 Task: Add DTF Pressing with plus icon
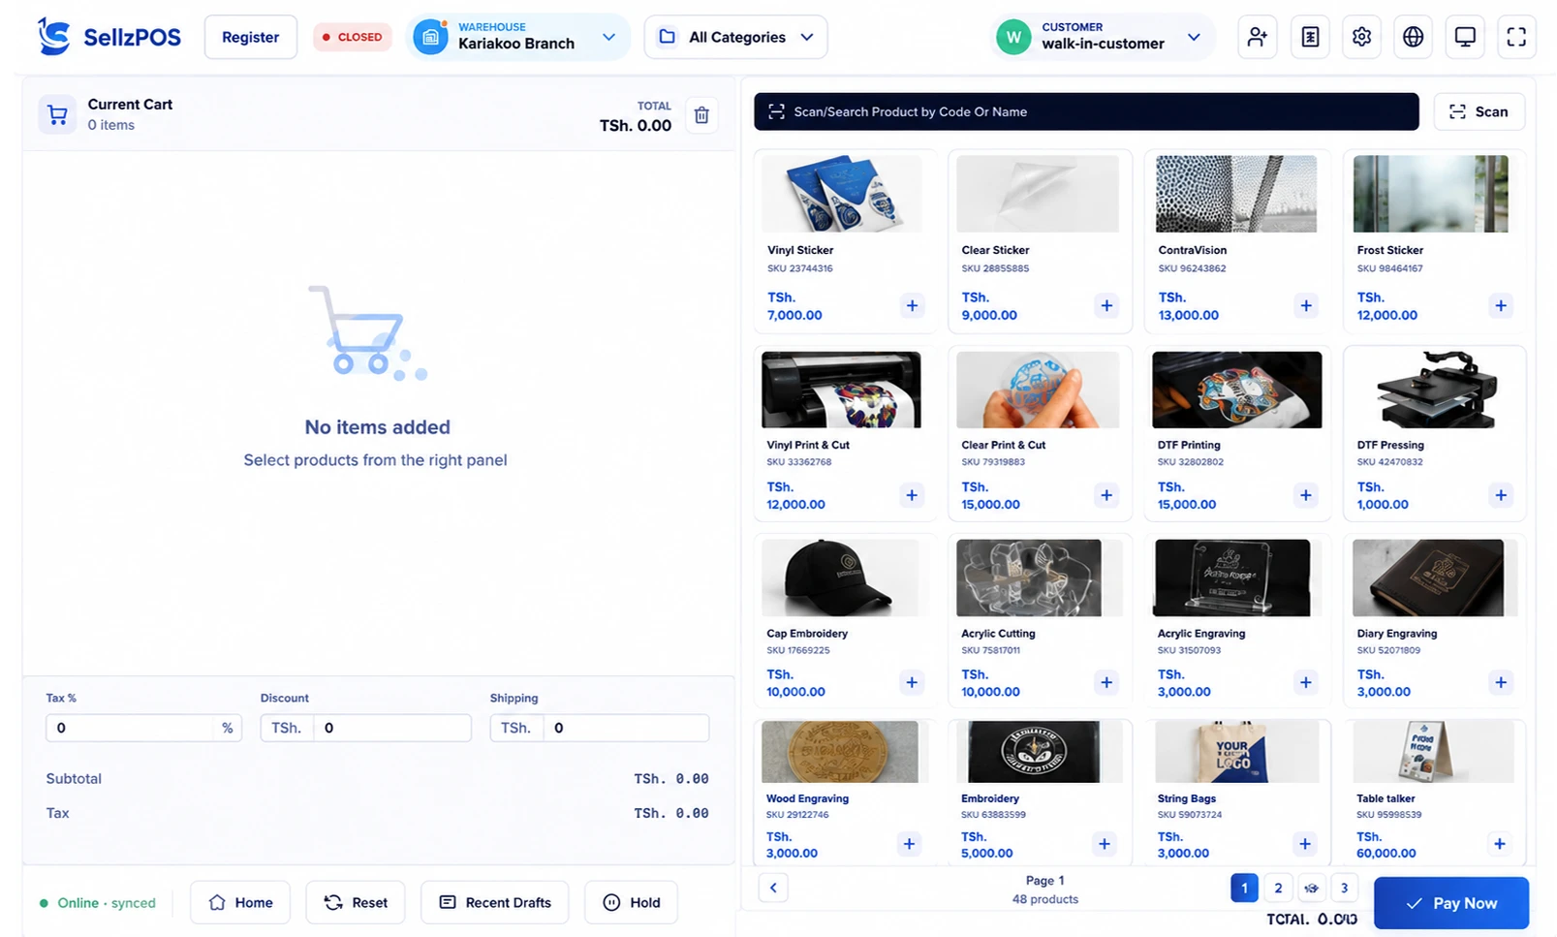(x=1501, y=495)
